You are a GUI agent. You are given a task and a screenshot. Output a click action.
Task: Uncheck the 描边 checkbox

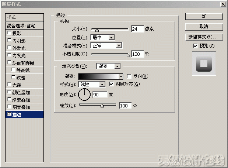coord(9,114)
